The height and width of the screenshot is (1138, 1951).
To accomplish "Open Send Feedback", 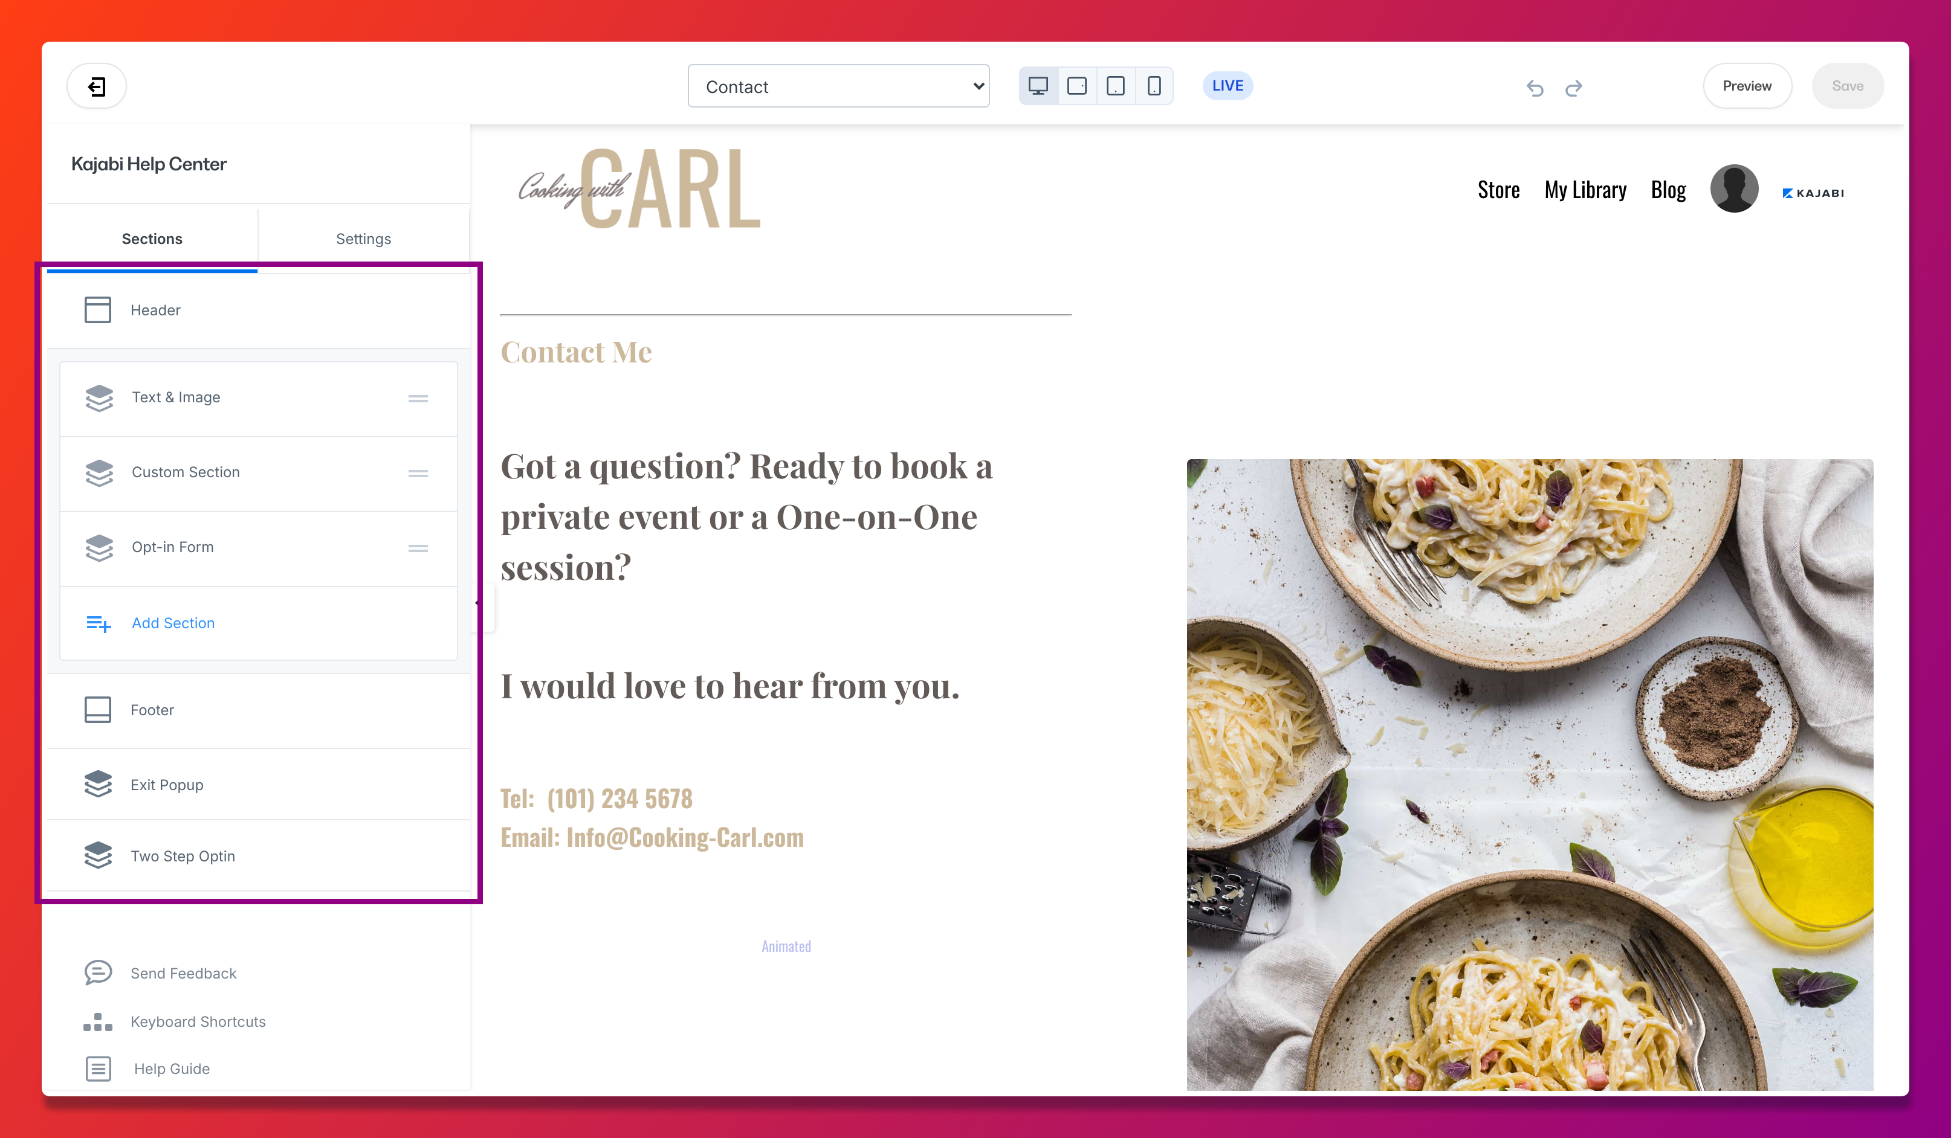I will [184, 974].
